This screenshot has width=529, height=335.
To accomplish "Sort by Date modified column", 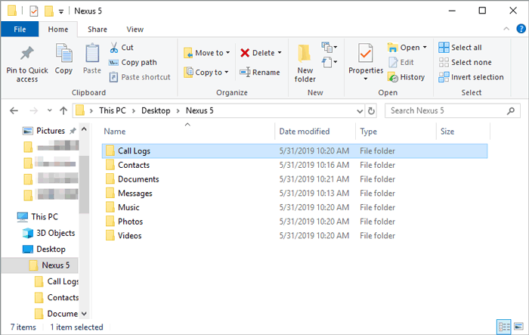I will (305, 132).
